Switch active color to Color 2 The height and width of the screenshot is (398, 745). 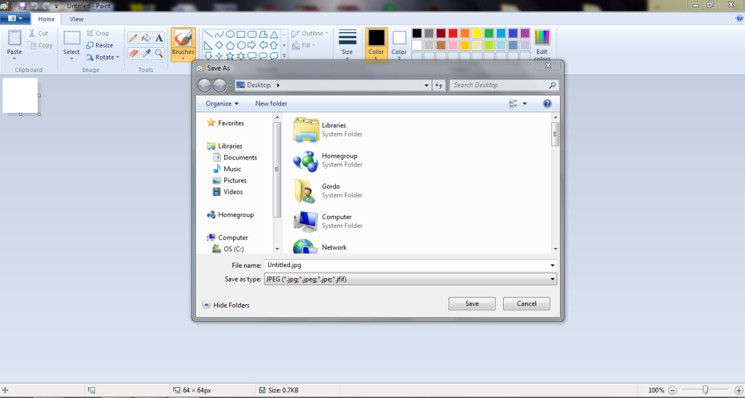tap(399, 42)
